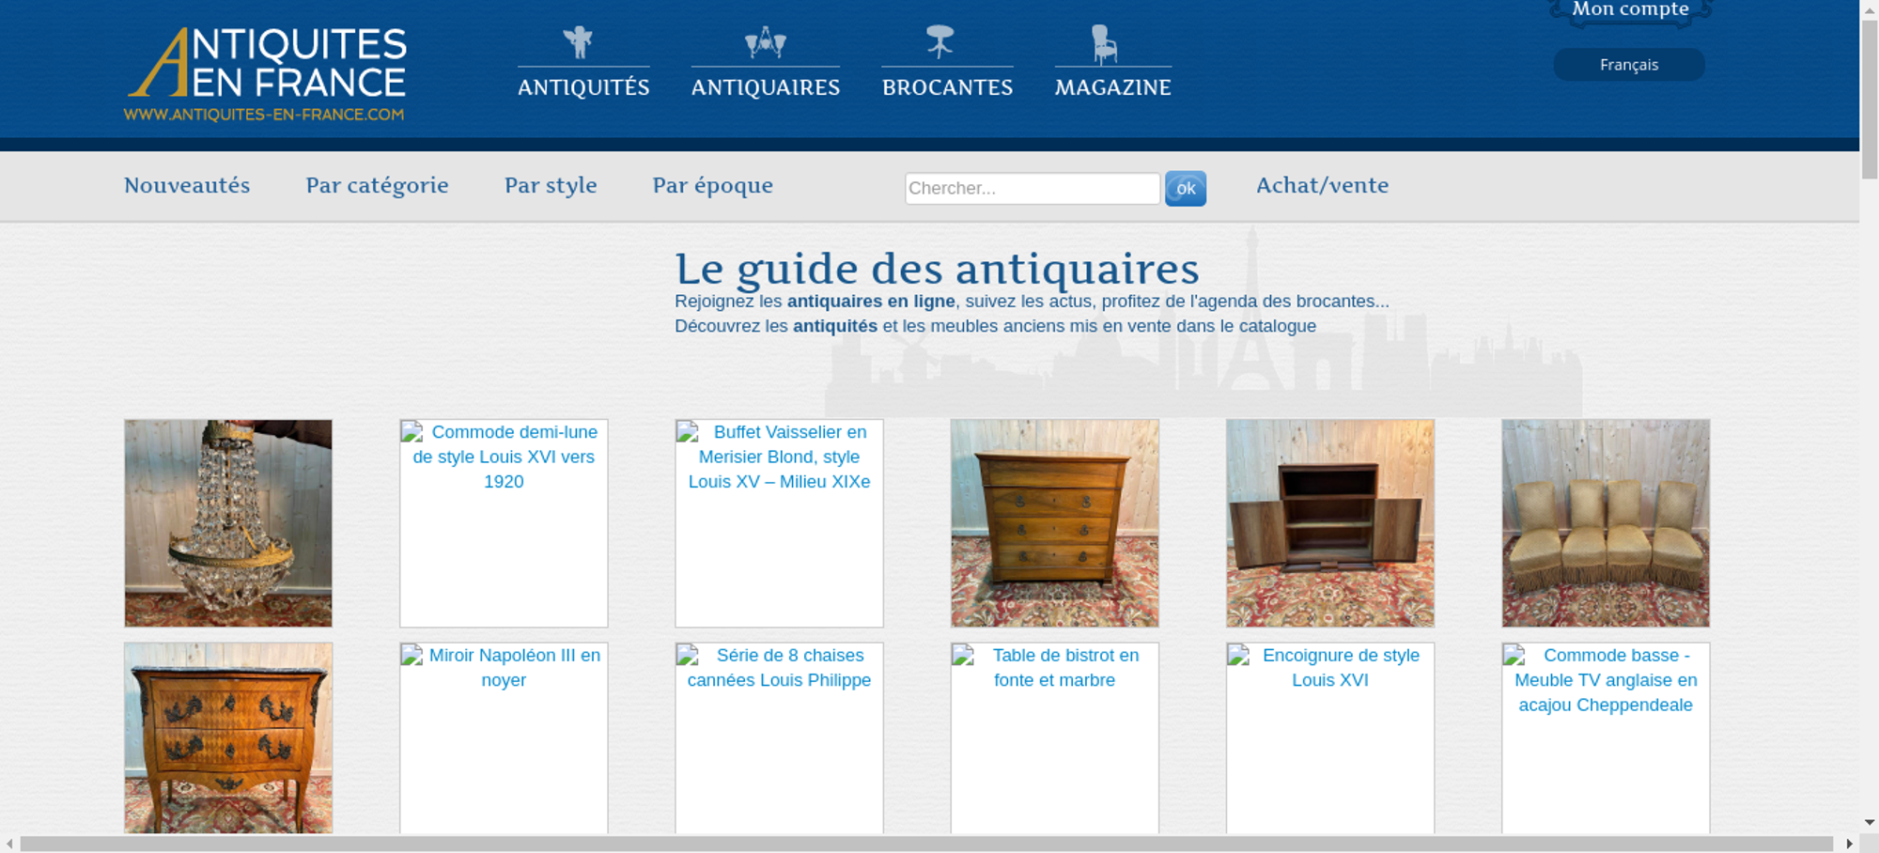The height and width of the screenshot is (853, 1879).
Task: Expand the Par style menu
Action: pos(551,186)
